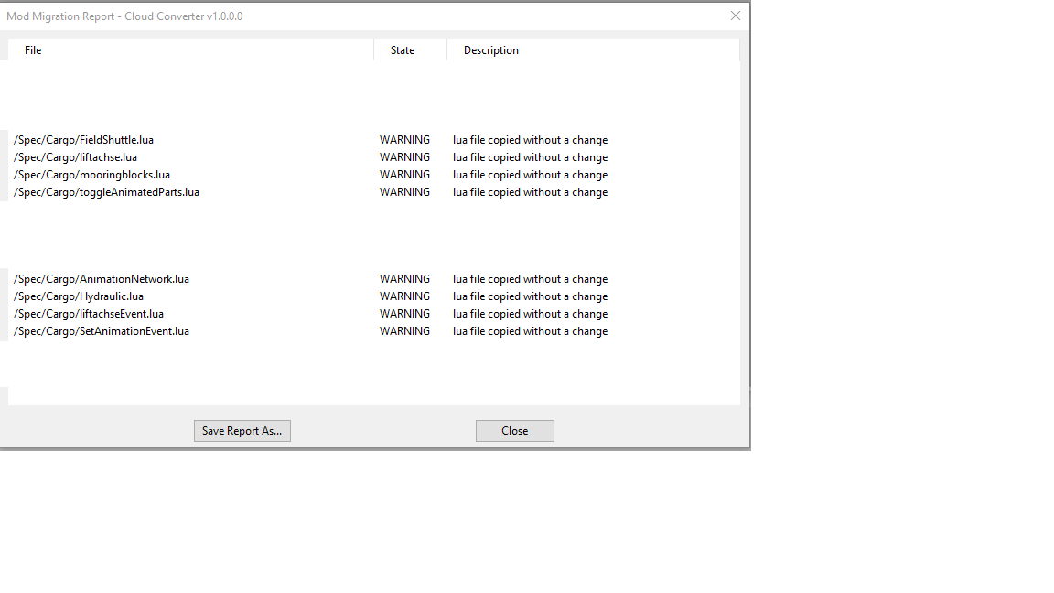Click the description text for liftachseEvent.lua

click(x=530, y=314)
